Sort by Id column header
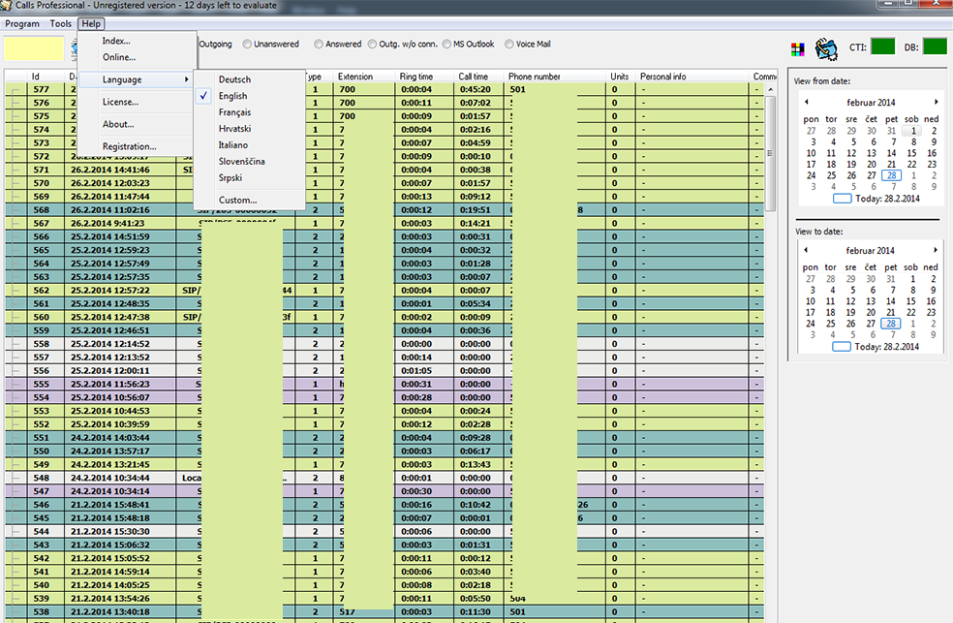This screenshot has height=623, width=953. point(46,77)
